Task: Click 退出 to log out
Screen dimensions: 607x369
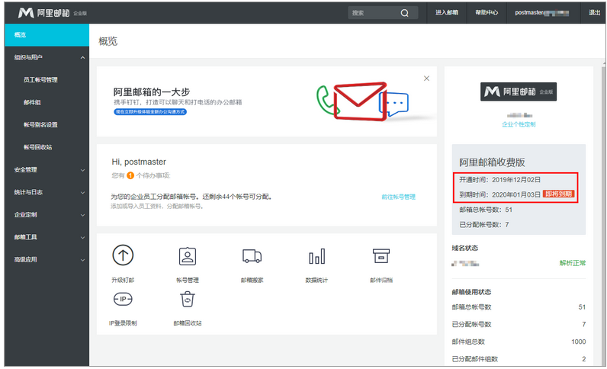Action: pos(594,13)
